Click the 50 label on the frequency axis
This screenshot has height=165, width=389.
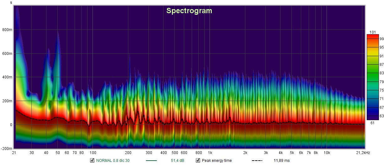coord(58,153)
